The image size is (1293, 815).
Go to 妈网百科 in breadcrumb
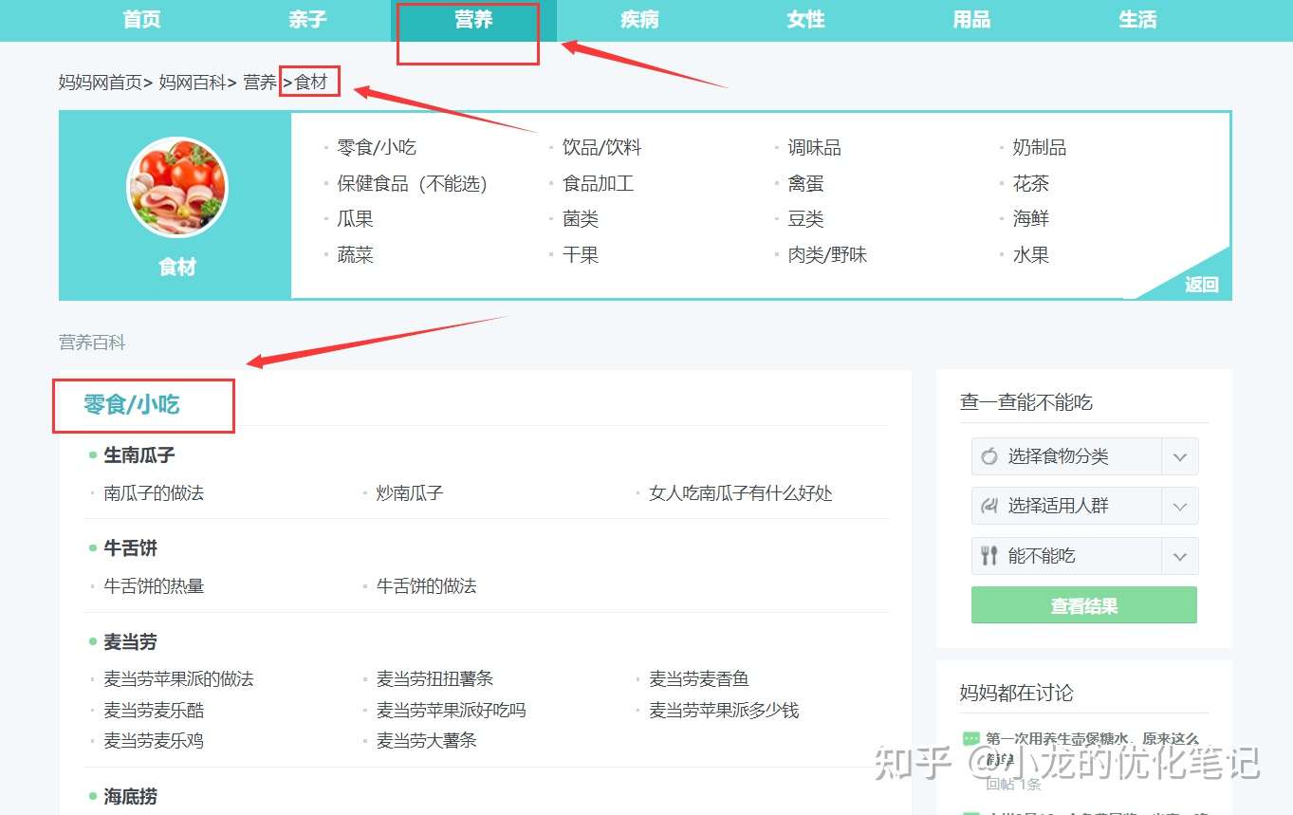[x=192, y=83]
